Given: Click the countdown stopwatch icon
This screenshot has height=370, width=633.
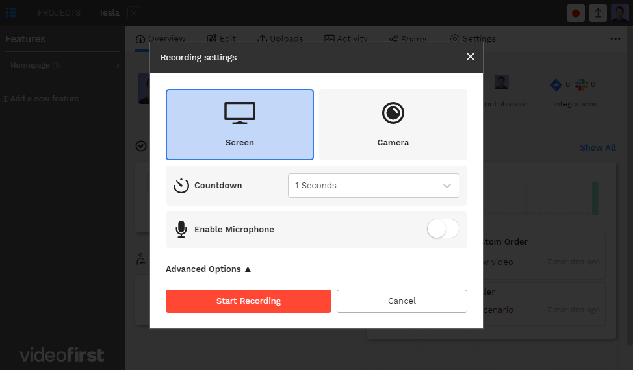Looking at the screenshot, I should point(181,186).
